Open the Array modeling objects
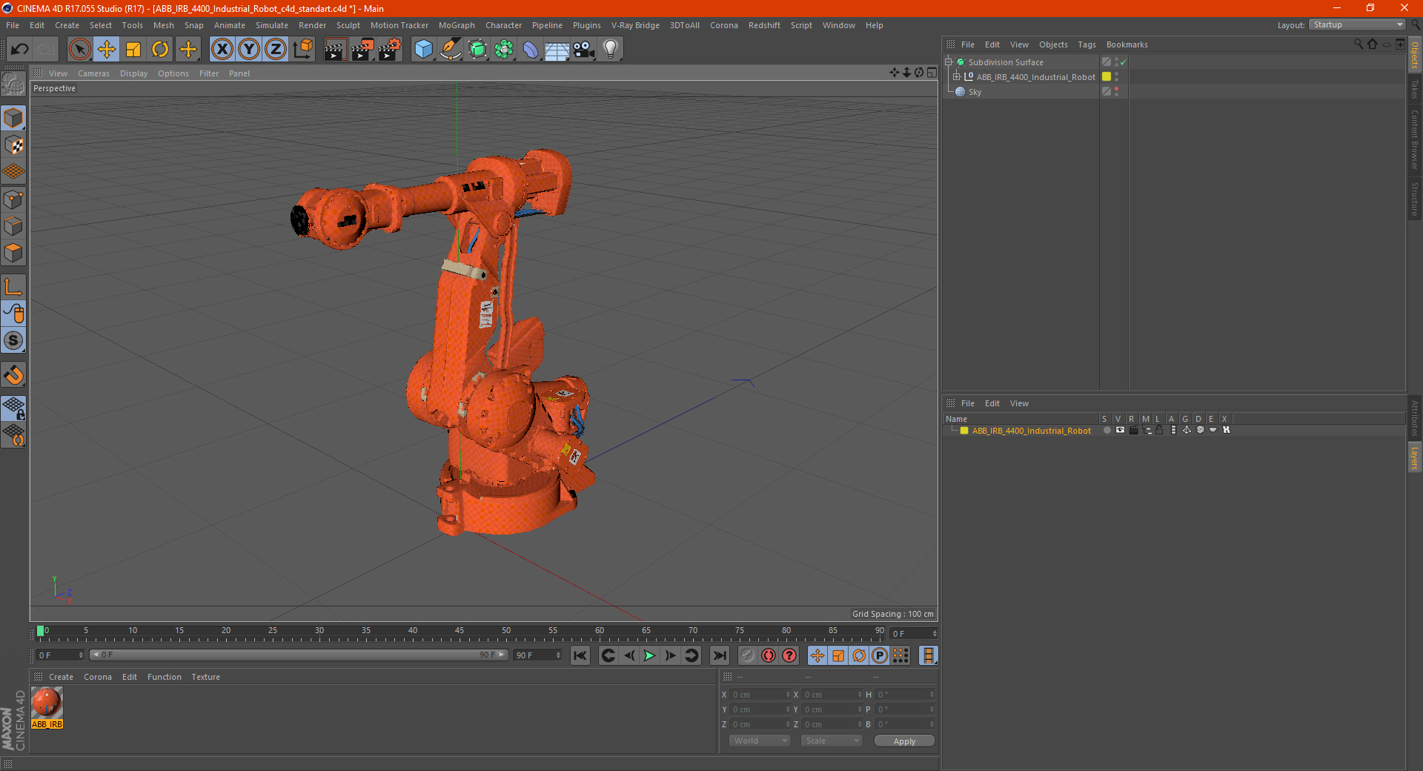The height and width of the screenshot is (771, 1423). click(x=504, y=50)
